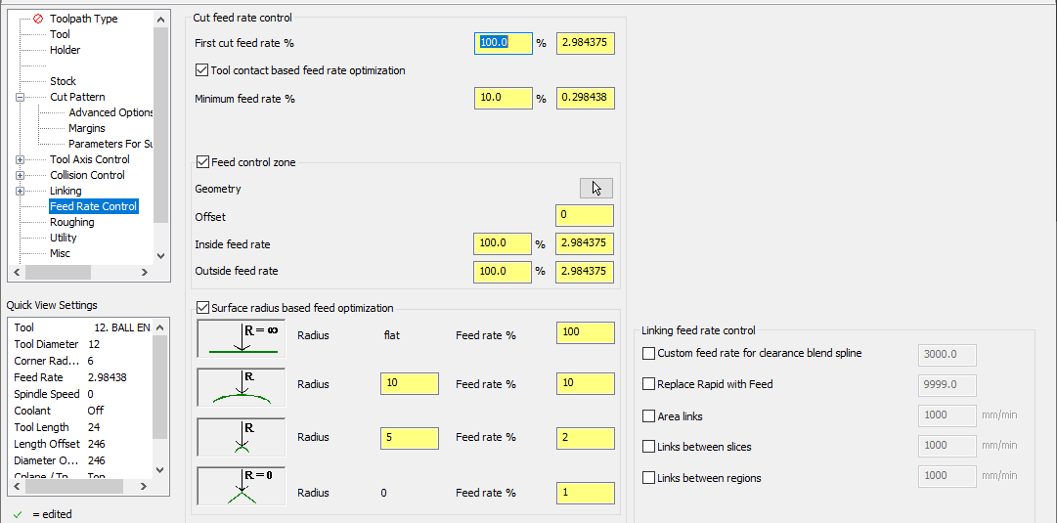The height and width of the screenshot is (523, 1057).
Task: Click the flat radius R=∞ diagram
Action: click(241, 336)
